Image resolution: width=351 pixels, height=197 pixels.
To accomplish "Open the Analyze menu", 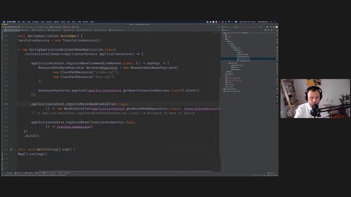I will 49,22.
